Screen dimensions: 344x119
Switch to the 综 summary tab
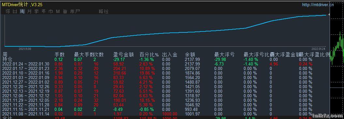(x=8, y=11)
